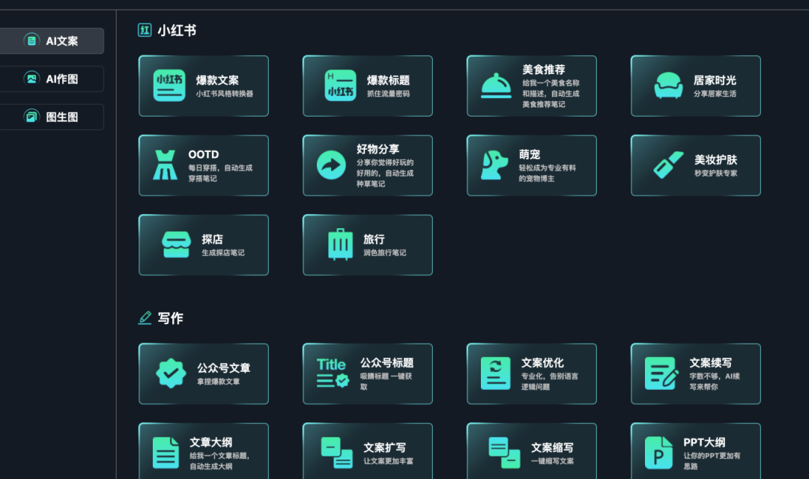Click the 美妆护肤 lipstick icon
Screen dimensions: 809x479
(668, 165)
